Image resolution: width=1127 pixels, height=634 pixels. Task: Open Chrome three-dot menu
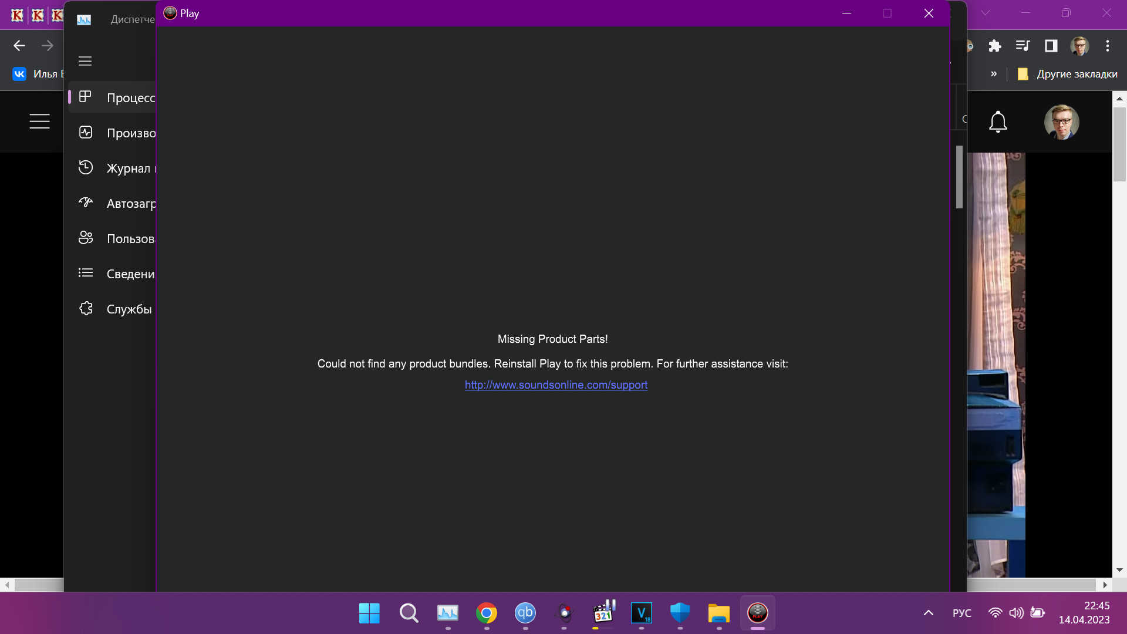[1107, 46]
